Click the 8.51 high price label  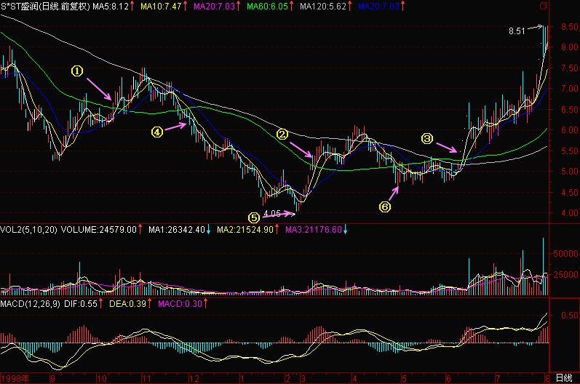coord(517,31)
